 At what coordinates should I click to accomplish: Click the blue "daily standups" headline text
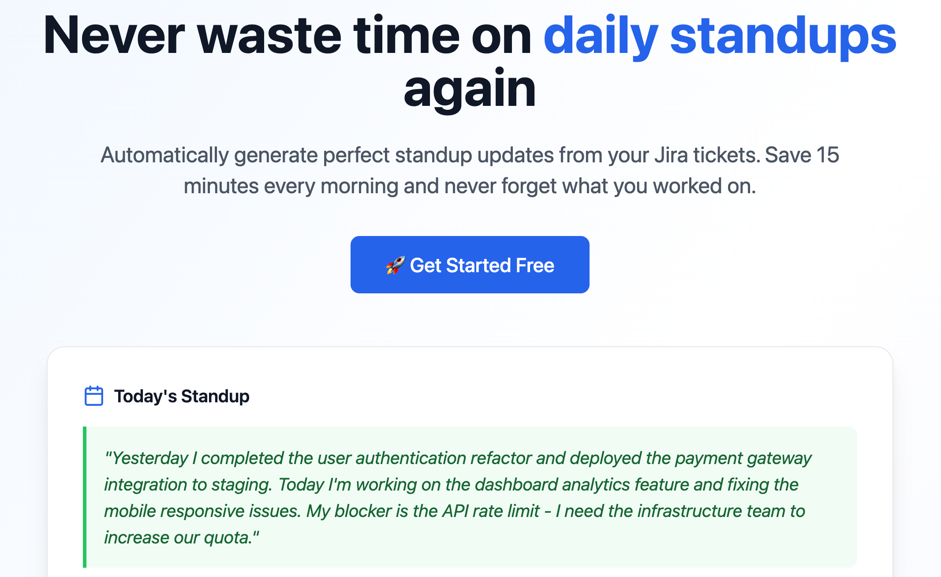720,35
